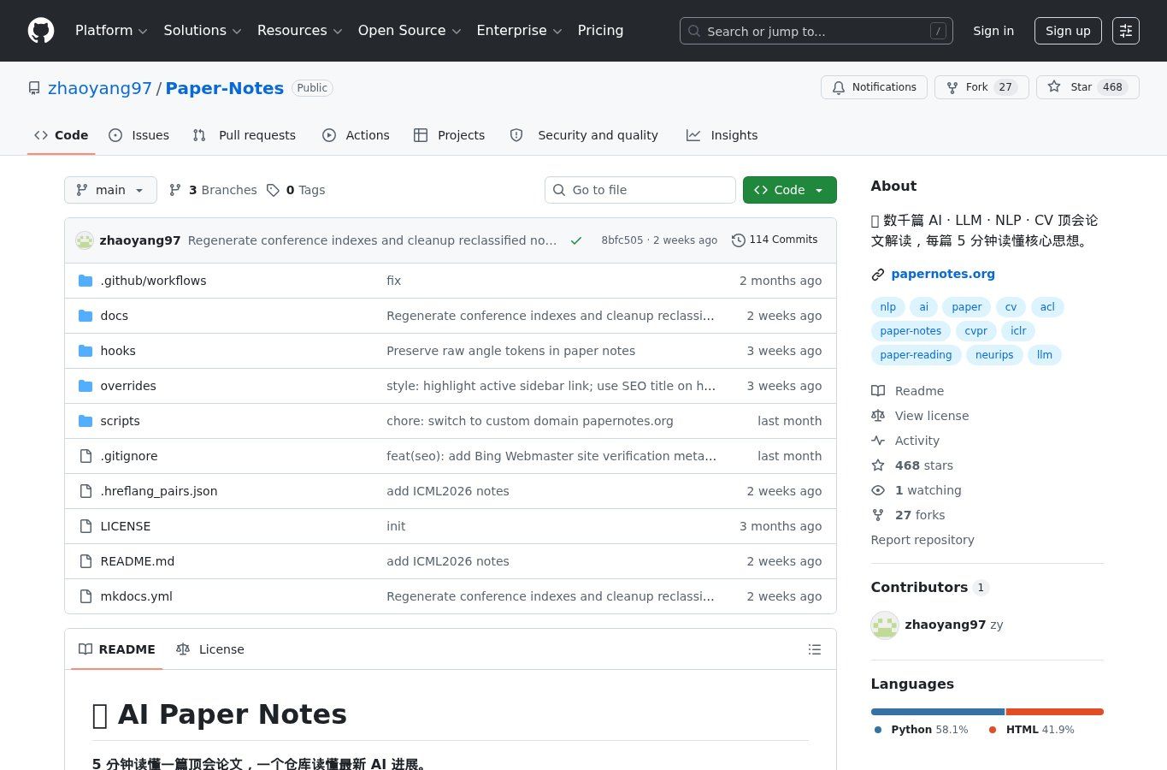1167x770 pixels.
Task: Click the Sign in link
Action: tap(993, 31)
